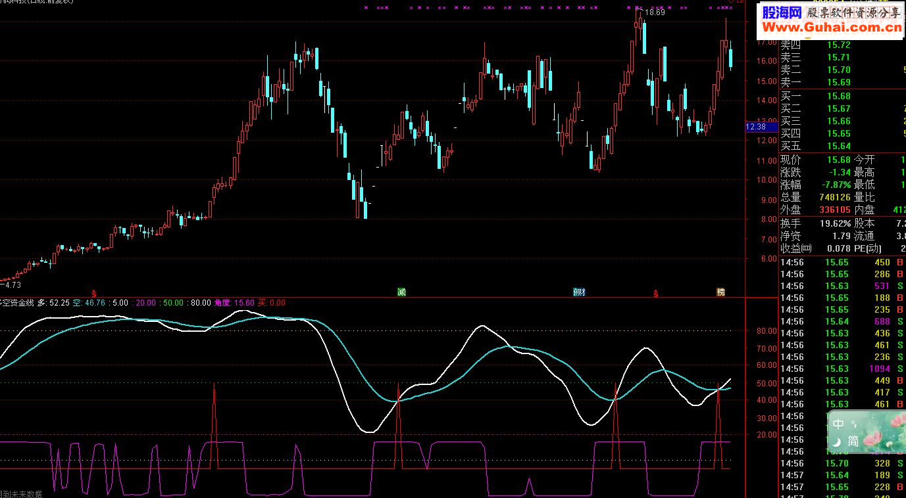Click the 涨幅 -7.87% value
The height and width of the screenshot is (498, 906).
tap(835, 185)
